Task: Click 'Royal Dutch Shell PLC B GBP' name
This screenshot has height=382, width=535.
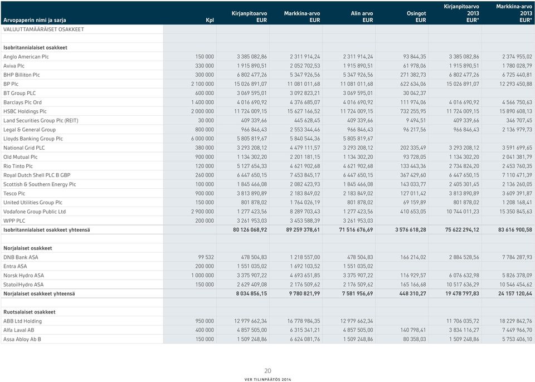Action: coord(37,175)
